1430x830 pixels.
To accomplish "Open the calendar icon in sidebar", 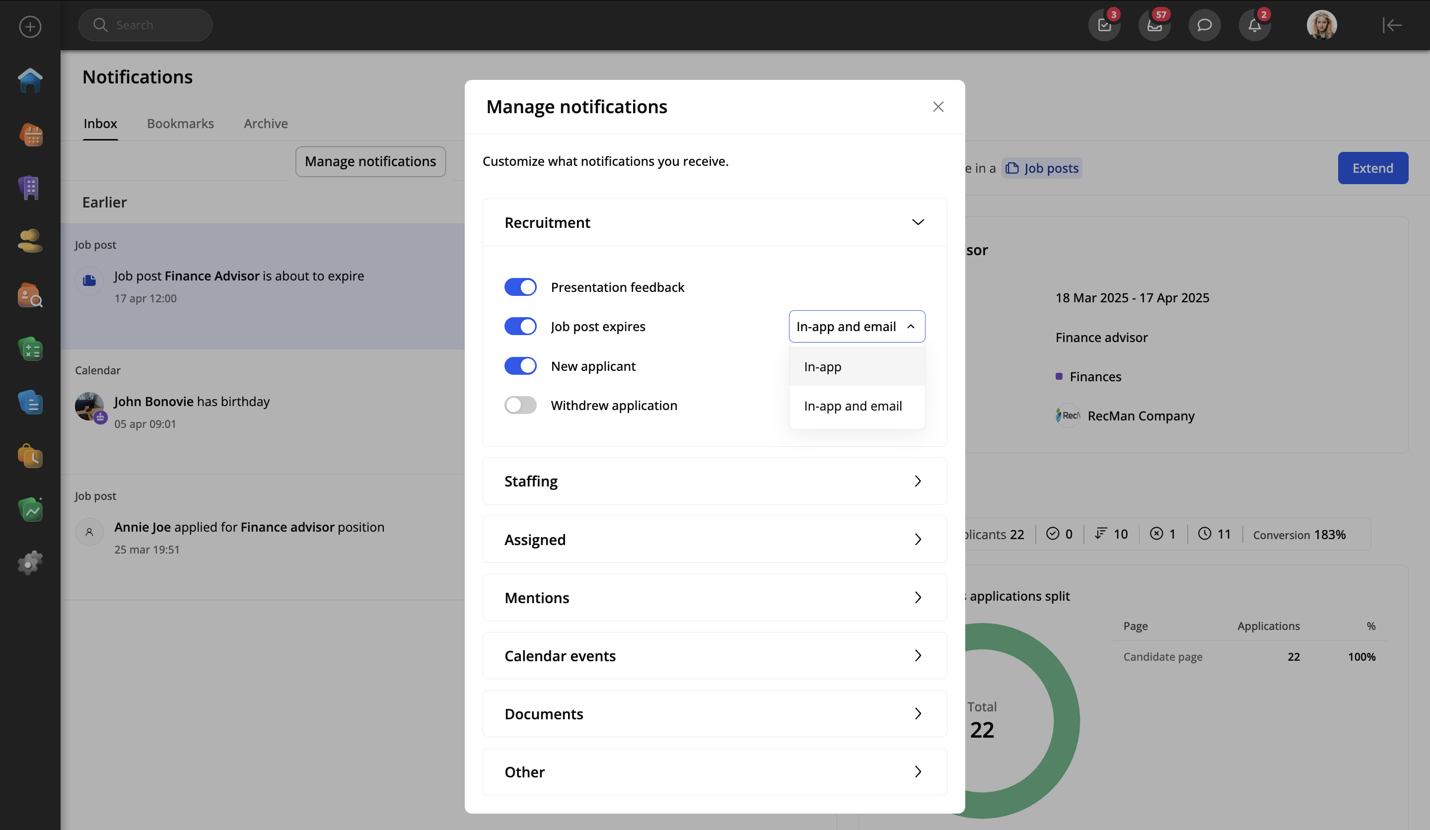I will (30, 135).
